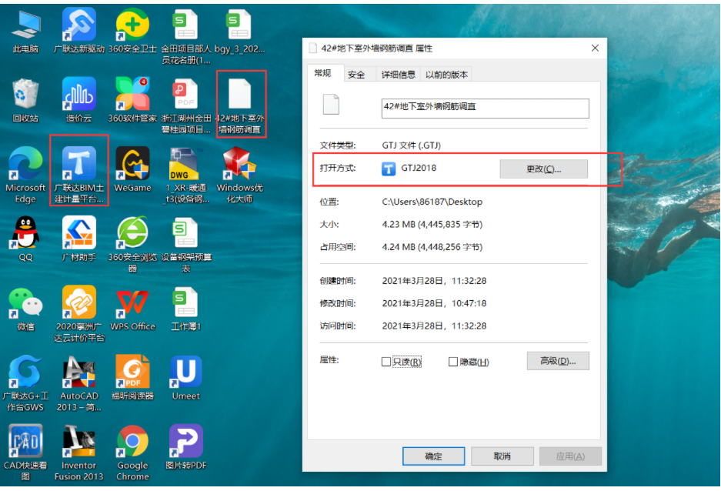
Task: Select the 工作簿1 spreadsheet file
Action: point(185,309)
